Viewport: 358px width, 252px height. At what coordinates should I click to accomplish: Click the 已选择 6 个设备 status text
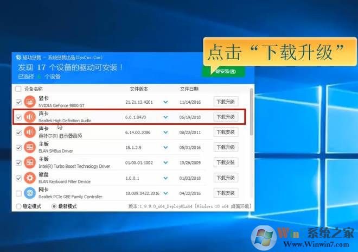pyautogui.click(x=39, y=77)
